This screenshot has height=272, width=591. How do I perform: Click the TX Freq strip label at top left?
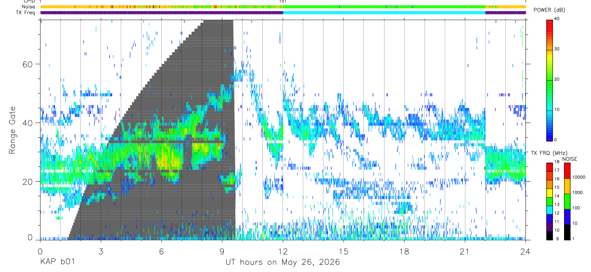25,12
